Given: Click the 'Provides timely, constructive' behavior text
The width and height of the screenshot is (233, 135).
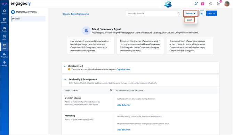Looking at the screenshot, I should tap(139, 117).
